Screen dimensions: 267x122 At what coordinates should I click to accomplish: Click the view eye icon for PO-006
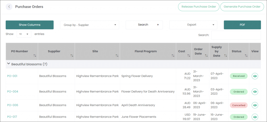coord(255,105)
